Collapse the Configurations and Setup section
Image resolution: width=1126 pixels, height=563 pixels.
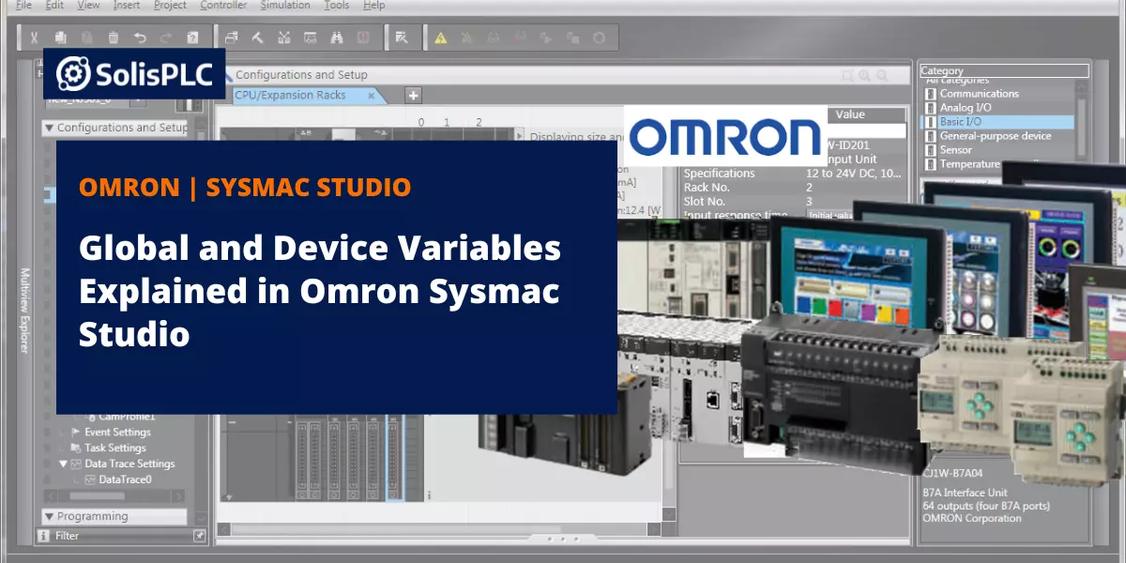click(x=47, y=128)
